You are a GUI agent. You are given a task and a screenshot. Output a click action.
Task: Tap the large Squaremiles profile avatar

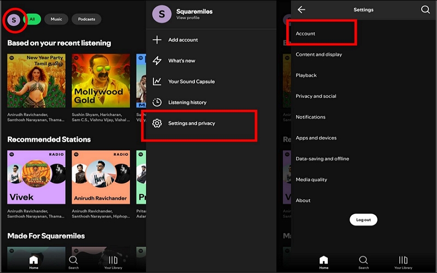pos(162,14)
